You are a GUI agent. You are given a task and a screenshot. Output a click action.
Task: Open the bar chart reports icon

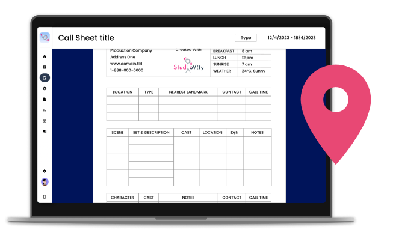point(45,110)
